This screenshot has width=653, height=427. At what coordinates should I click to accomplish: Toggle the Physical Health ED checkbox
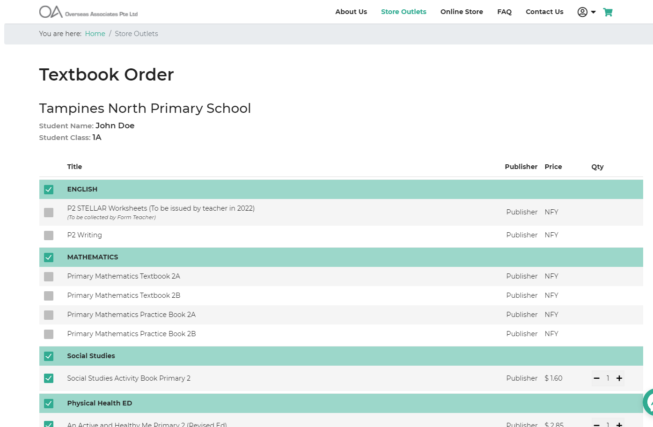tap(49, 404)
